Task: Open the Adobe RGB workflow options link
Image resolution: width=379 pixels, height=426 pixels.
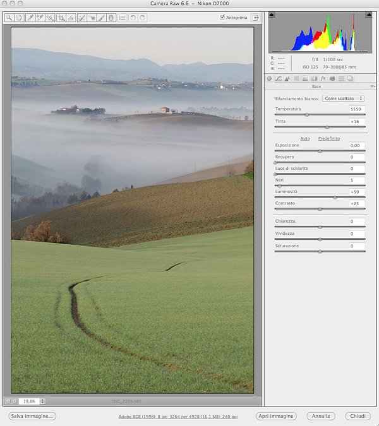Action: point(176,417)
